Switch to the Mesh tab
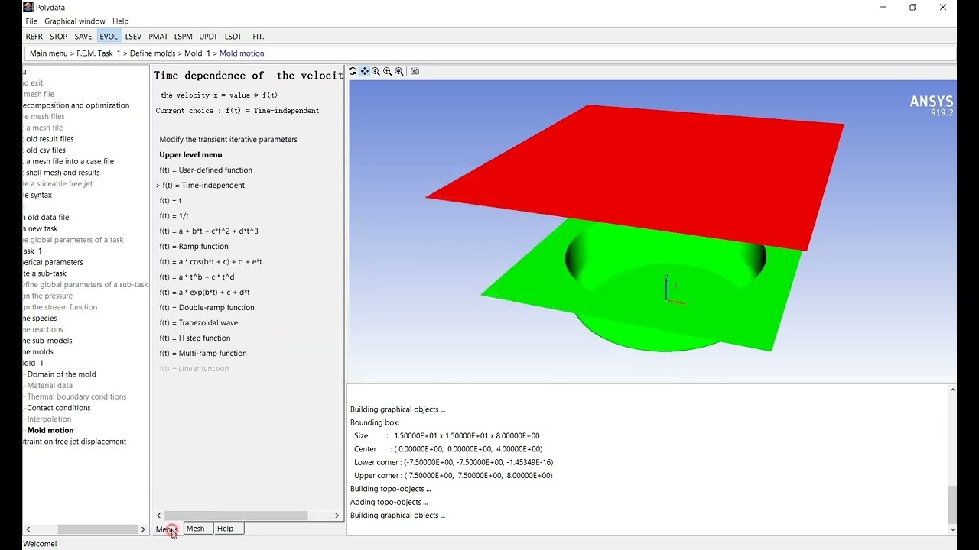 point(196,529)
